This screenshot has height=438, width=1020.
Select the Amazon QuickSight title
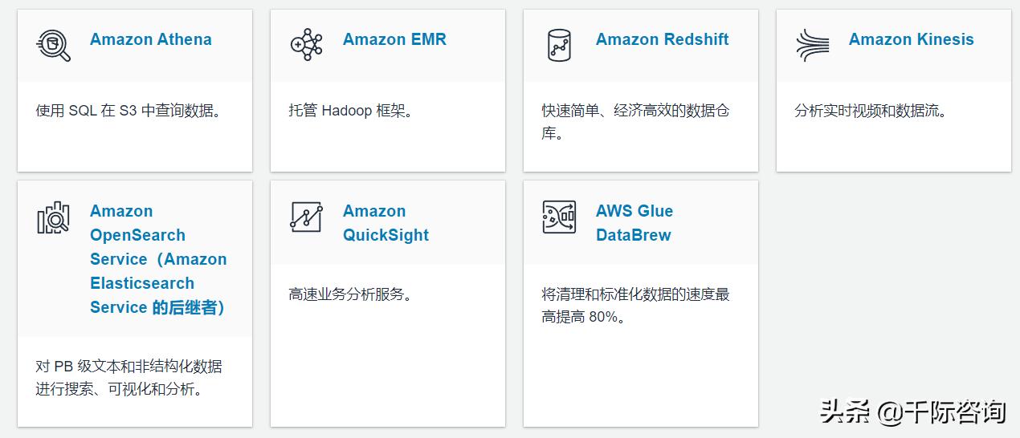[386, 223]
